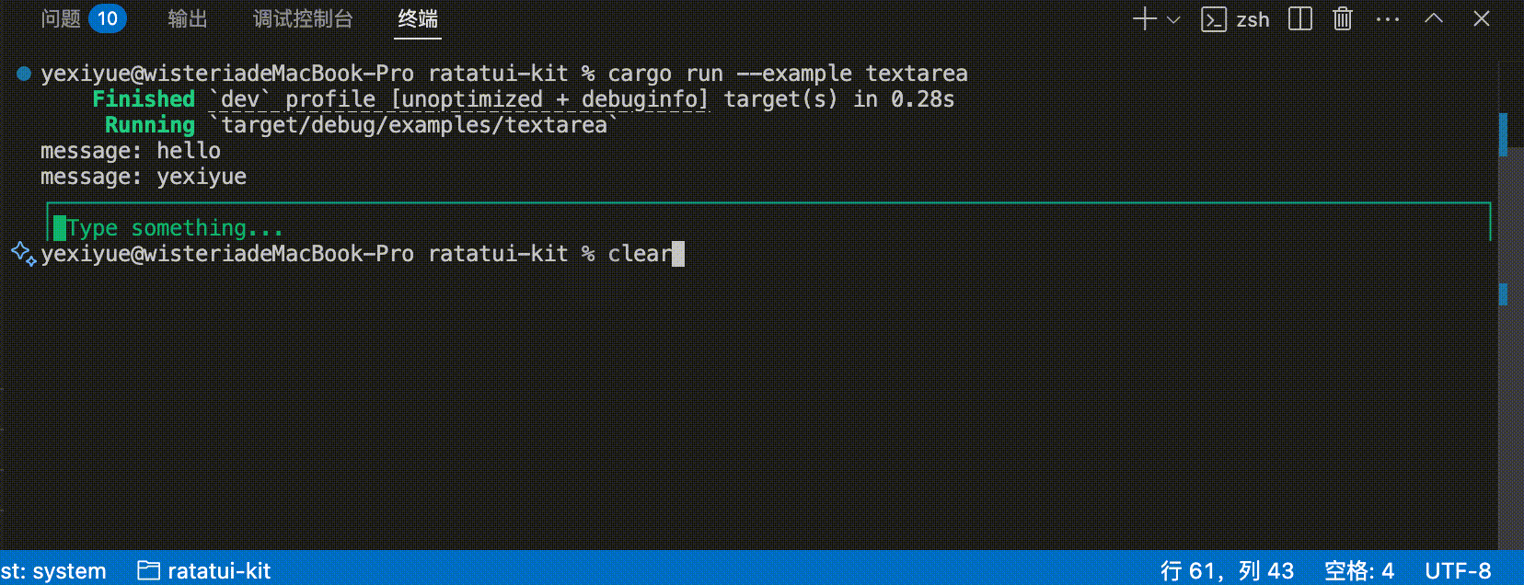Screen dimensions: 1524x585
Task: Select the 终端 tab
Action: tap(418, 18)
